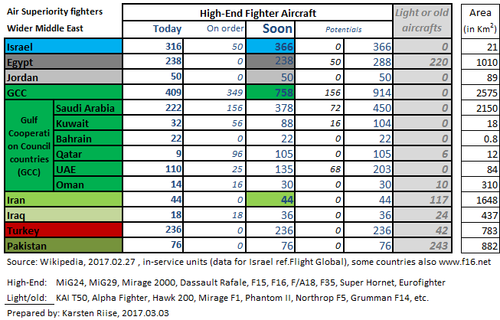
Task: Click the Gulf Cooperation Council countries merged cell
Action: coord(29,146)
